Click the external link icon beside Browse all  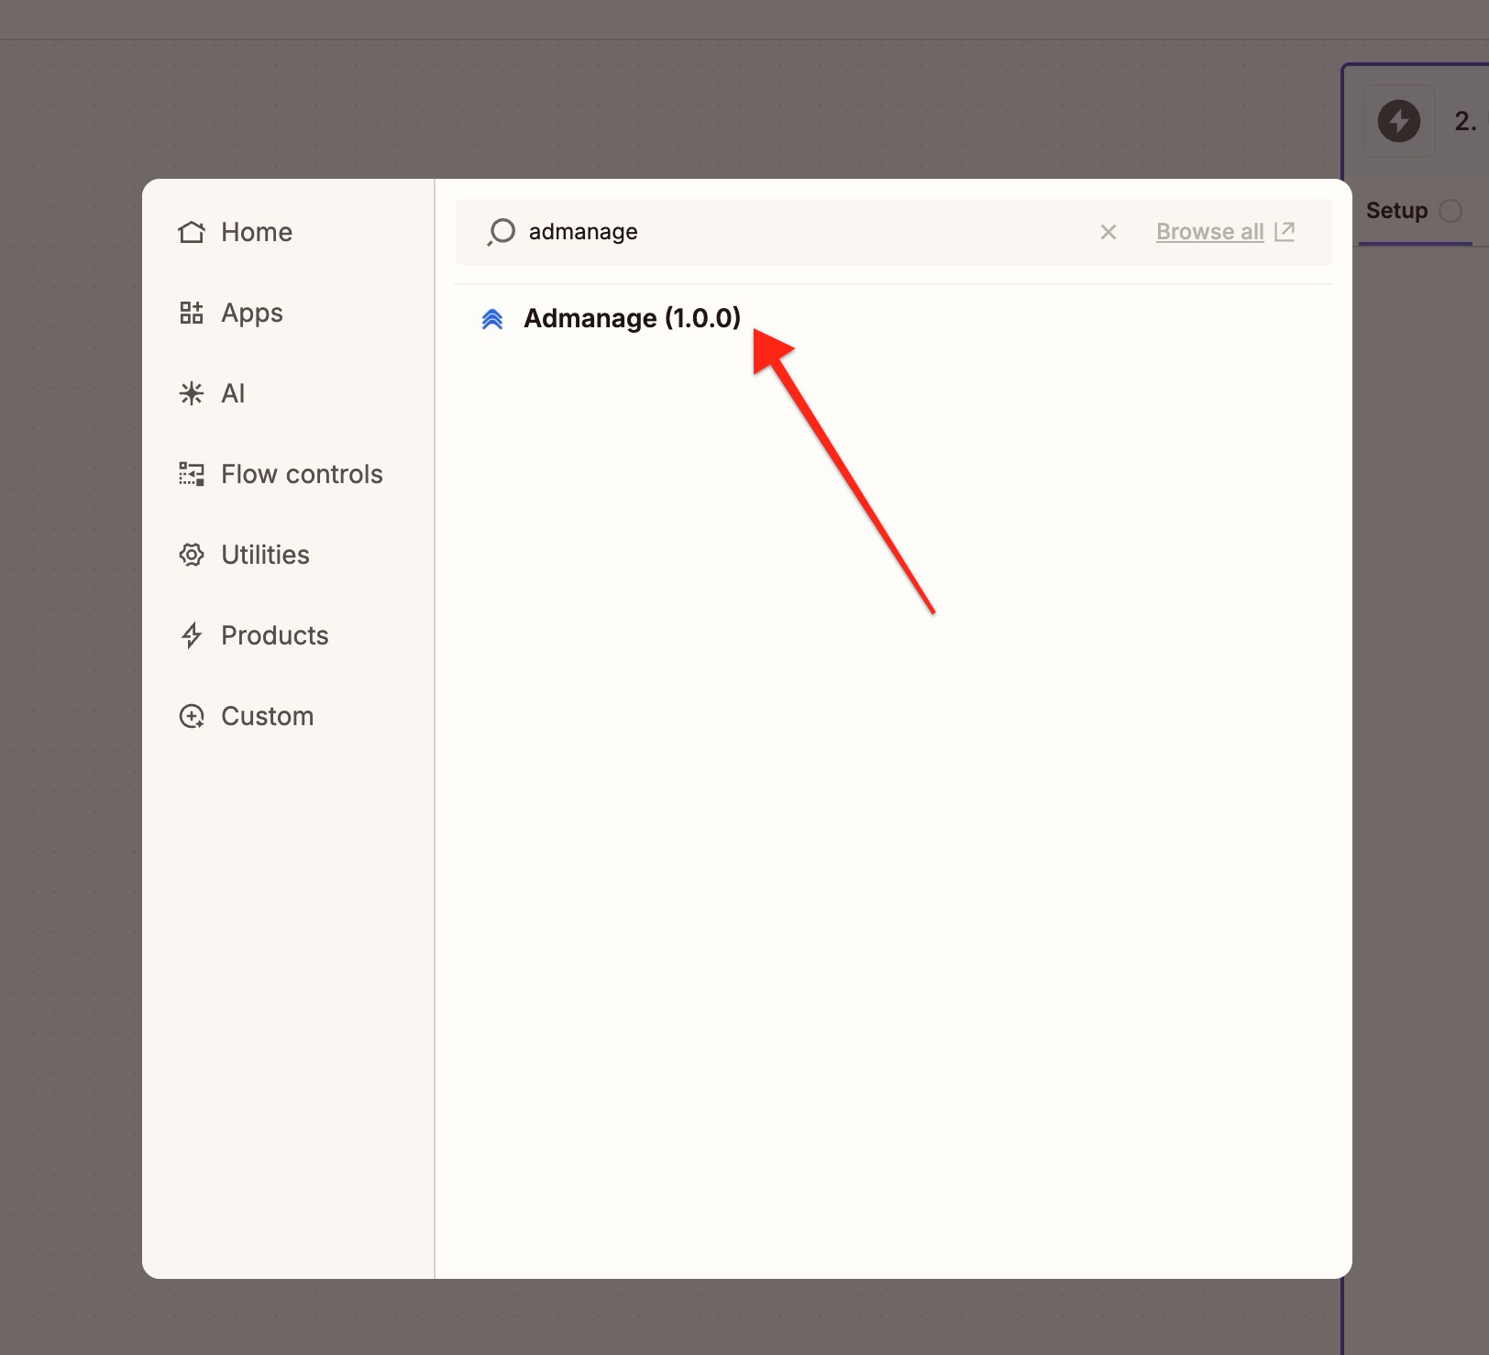click(1285, 231)
